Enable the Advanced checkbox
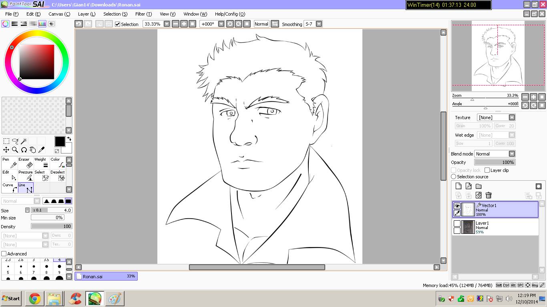Screen dimensions: 547x307 click(x=4, y=254)
